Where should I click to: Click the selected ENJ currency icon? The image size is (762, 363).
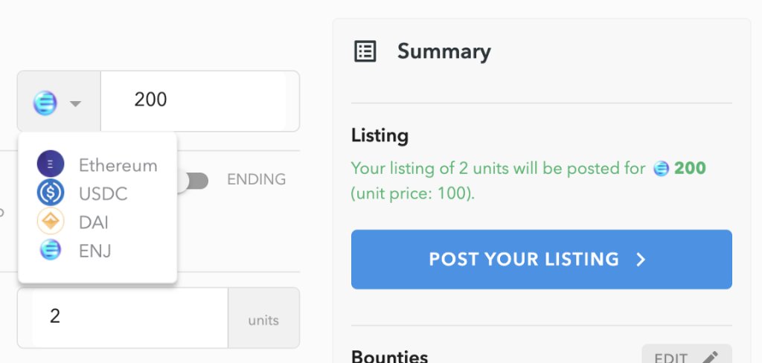pos(45,103)
